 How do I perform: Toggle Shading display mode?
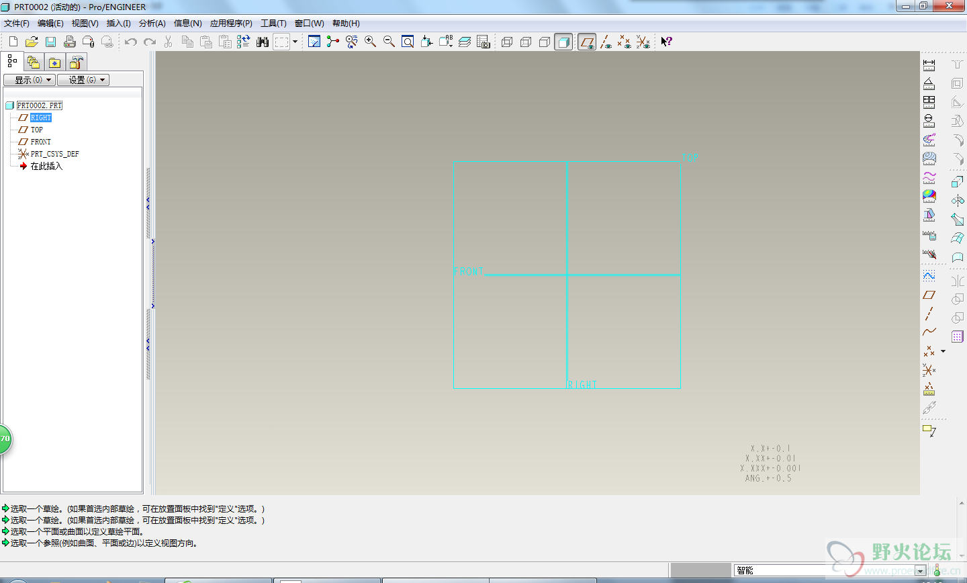pos(563,42)
